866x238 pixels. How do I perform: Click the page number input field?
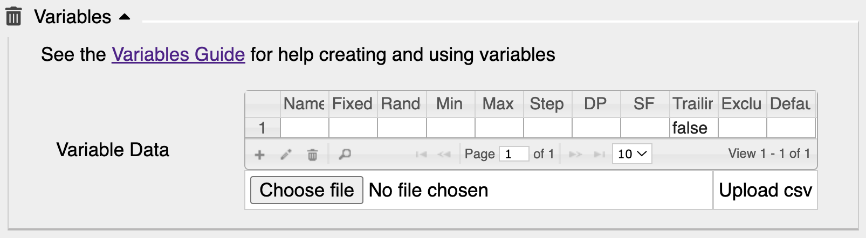(x=513, y=154)
